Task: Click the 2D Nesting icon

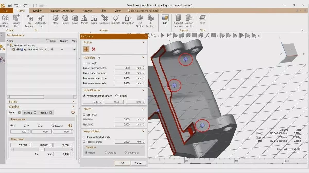Action: coord(140,18)
